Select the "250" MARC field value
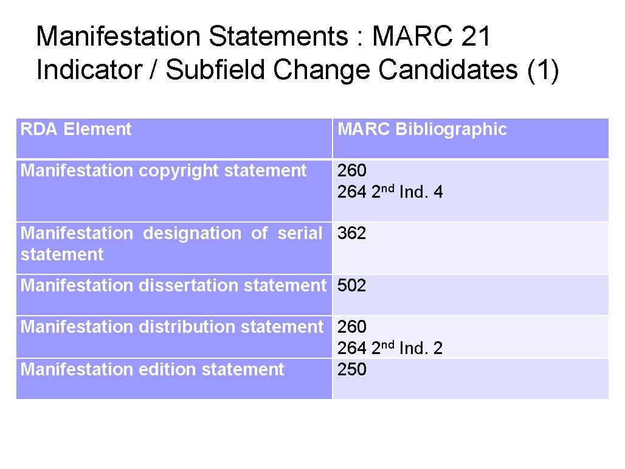625x469 pixels. (352, 370)
